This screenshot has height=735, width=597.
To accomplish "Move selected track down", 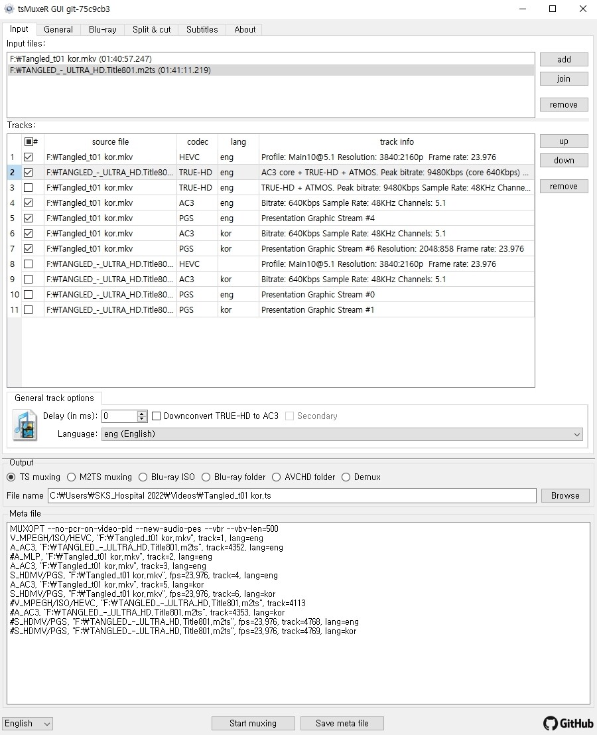I will [564, 160].
